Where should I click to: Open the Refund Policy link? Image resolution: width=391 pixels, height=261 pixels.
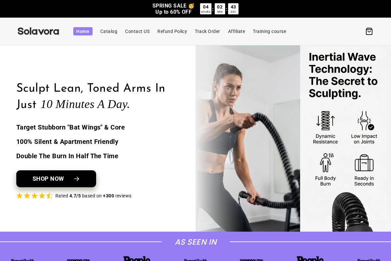172,31
